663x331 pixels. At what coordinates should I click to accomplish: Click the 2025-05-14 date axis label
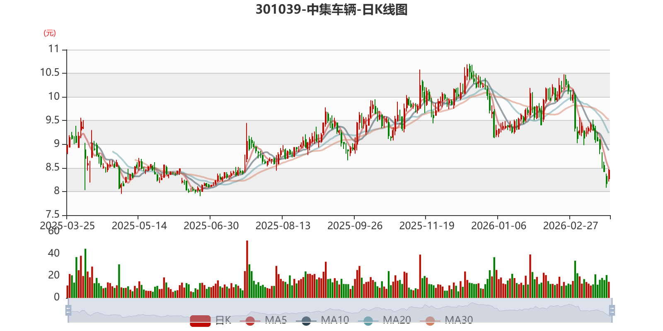point(139,226)
